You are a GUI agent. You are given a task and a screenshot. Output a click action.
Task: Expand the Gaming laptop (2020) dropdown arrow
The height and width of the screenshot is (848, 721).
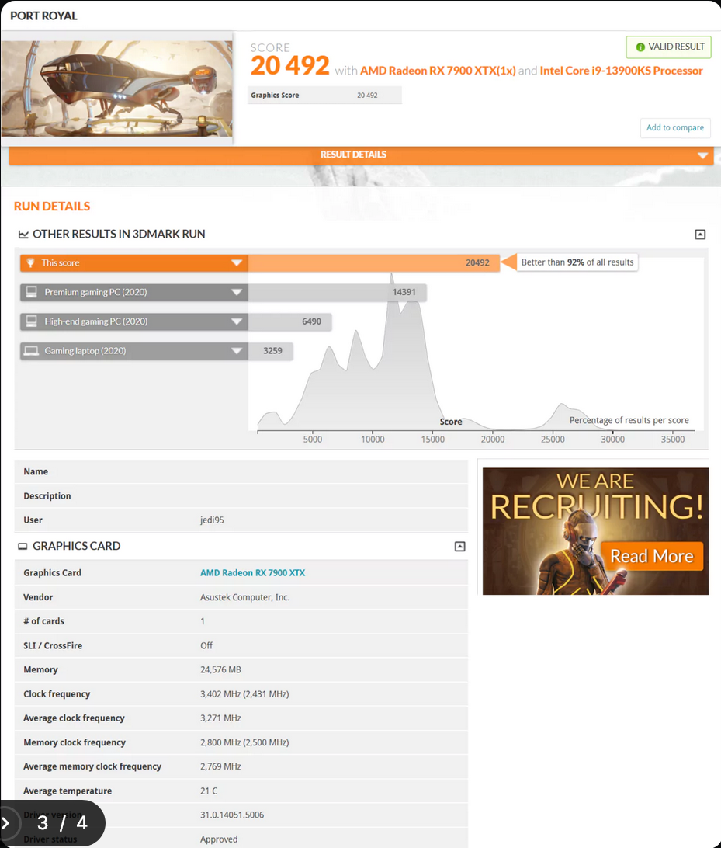pos(236,350)
